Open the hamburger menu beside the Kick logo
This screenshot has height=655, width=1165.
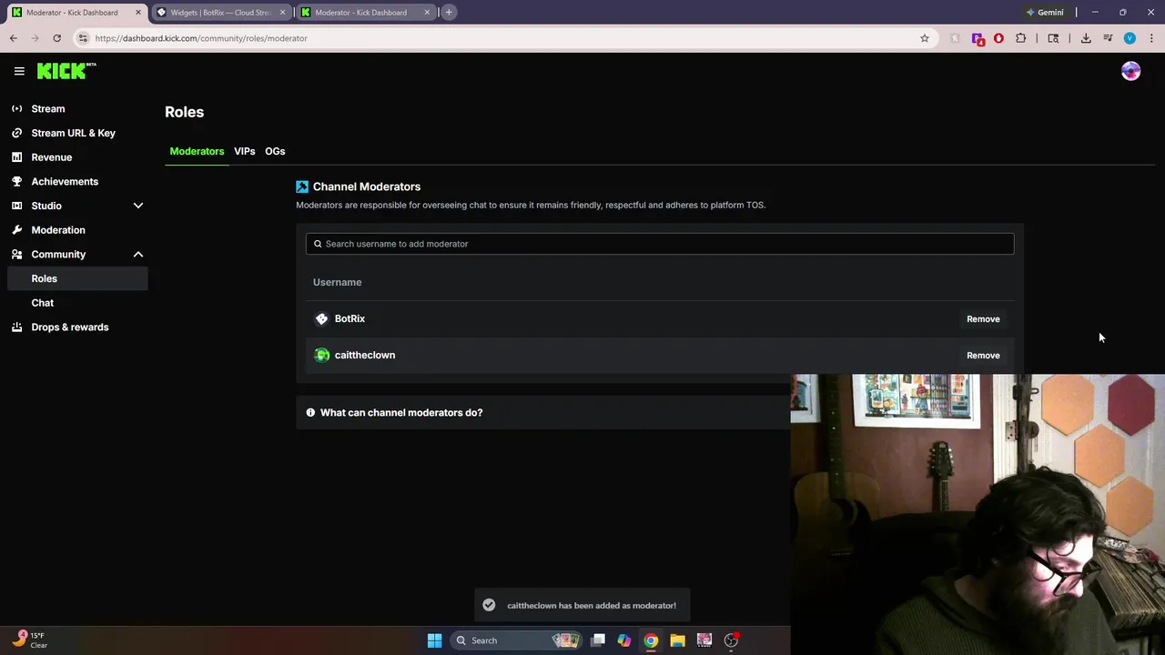tap(19, 71)
